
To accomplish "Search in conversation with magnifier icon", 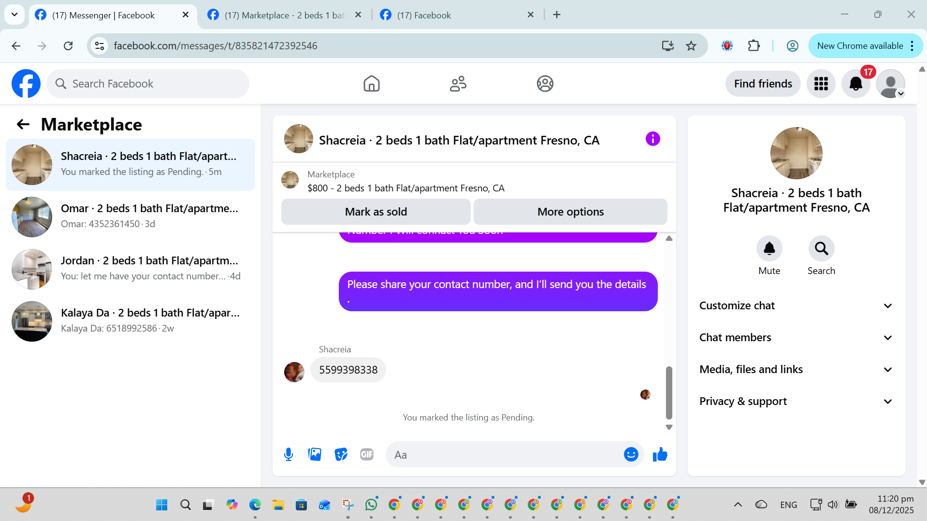I will point(821,248).
